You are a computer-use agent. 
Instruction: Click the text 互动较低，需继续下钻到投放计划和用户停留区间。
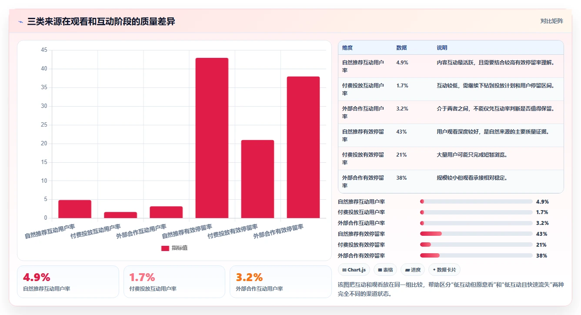tap(496, 86)
